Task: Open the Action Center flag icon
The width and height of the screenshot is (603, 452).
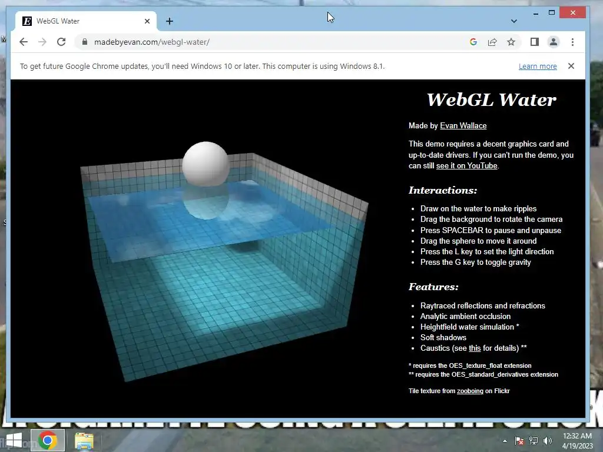Action: click(519, 441)
